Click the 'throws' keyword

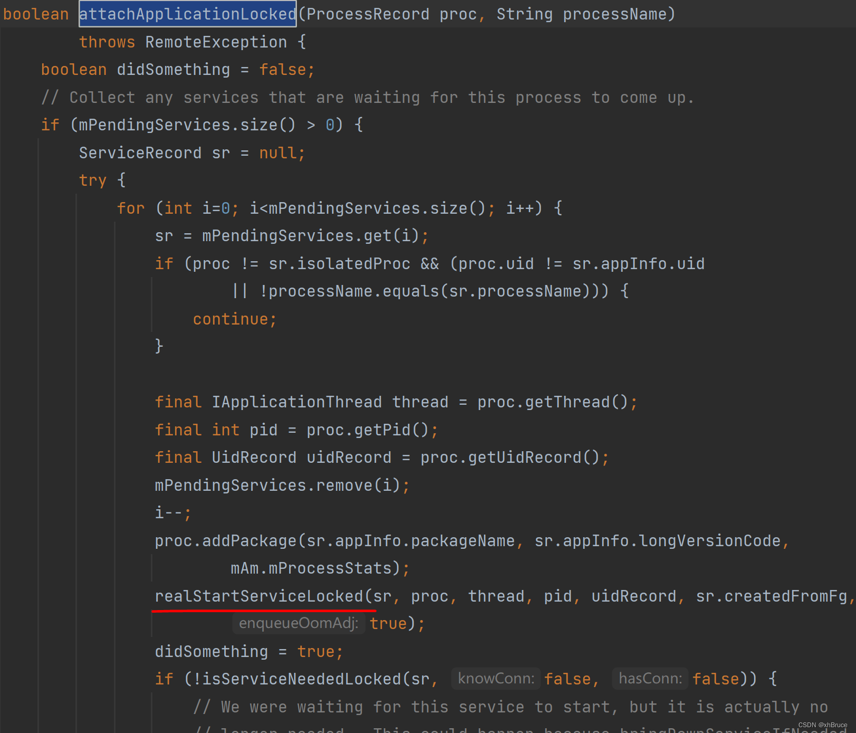pyautogui.click(x=107, y=42)
